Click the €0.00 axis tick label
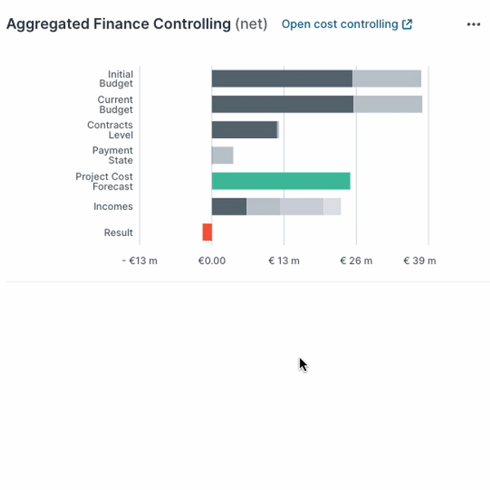Screen dimensions: 490x490 pos(212,261)
